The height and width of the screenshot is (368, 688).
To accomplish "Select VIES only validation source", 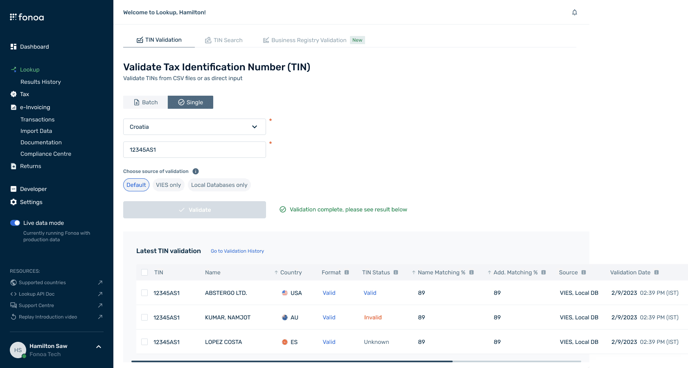I will tap(168, 185).
